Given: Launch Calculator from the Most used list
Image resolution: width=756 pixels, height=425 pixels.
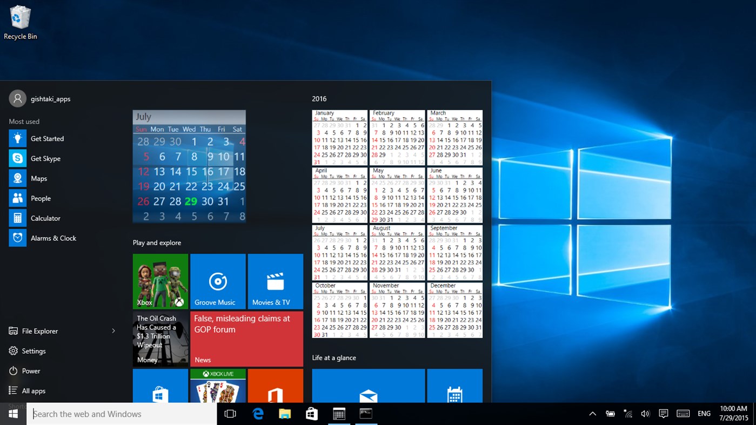Looking at the screenshot, I should [x=45, y=218].
